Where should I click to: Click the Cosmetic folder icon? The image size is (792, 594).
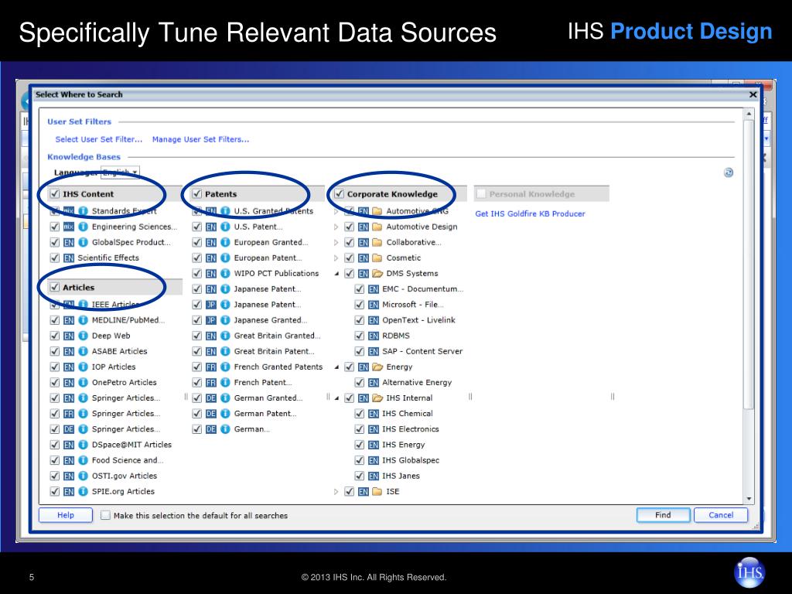click(x=377, y=258)
